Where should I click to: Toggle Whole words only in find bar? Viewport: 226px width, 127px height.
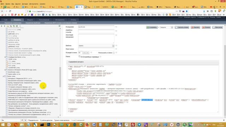coord(62,120)
